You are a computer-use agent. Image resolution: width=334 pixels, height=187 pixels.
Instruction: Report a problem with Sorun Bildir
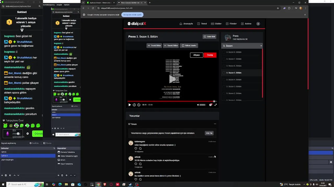pos(210,37)
